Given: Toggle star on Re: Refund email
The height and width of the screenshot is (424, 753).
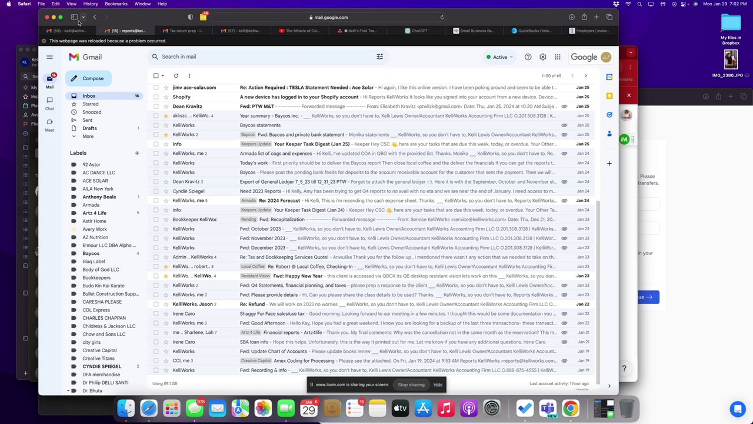Looking at the screenshot, I should point(165,304).
